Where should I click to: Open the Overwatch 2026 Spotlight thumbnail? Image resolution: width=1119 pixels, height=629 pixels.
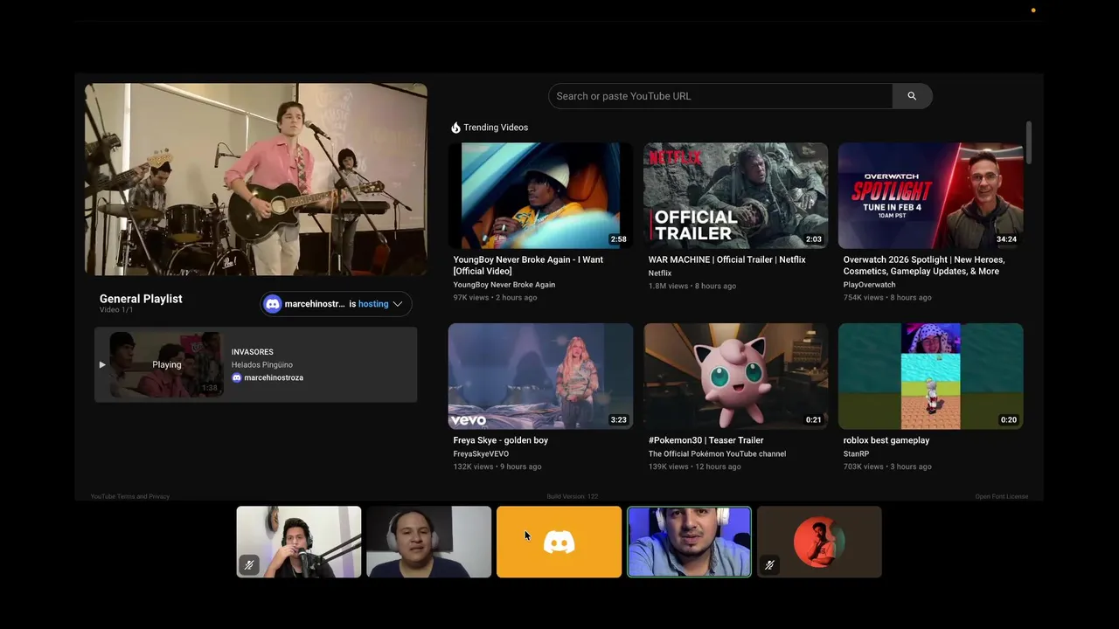click(x=930, y=196)
